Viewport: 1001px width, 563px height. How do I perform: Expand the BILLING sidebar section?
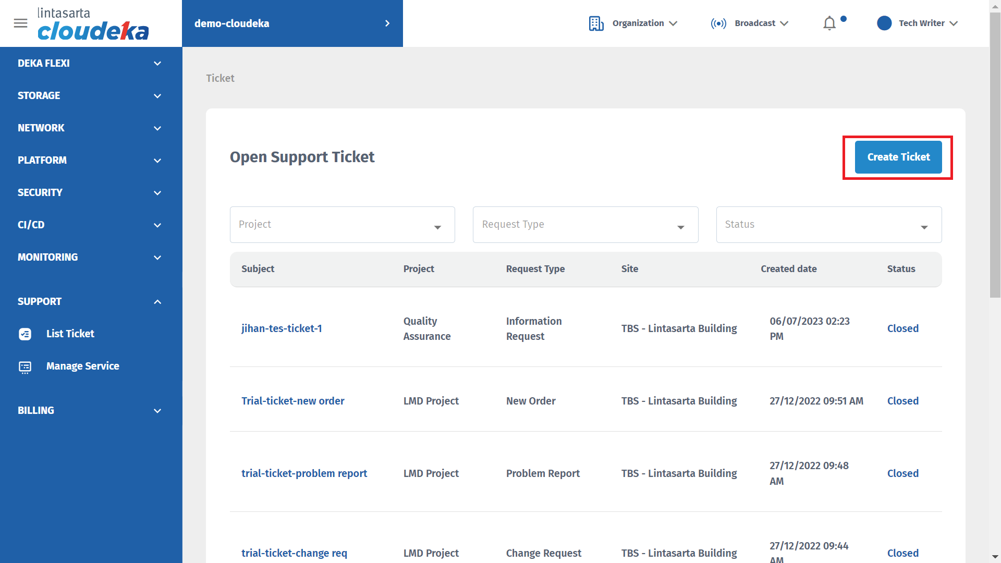pyautogui.click(x=157, y=411)
